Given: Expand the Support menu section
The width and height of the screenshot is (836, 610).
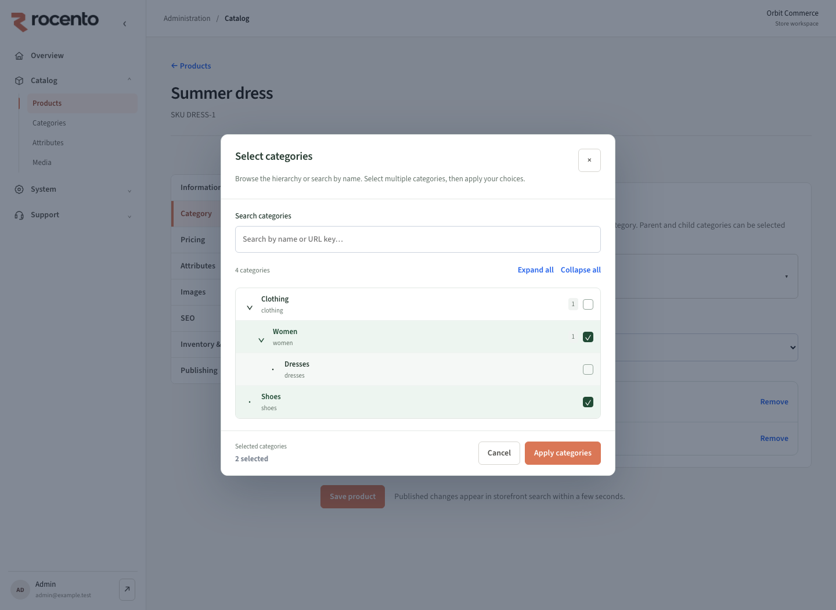Looking at the screenshot, I should point(129,216).
